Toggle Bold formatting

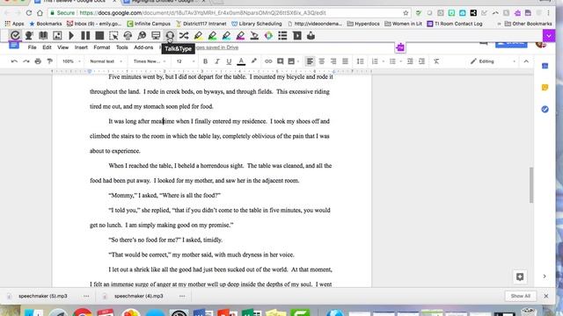pyautogui.click(x=205, y=61)
